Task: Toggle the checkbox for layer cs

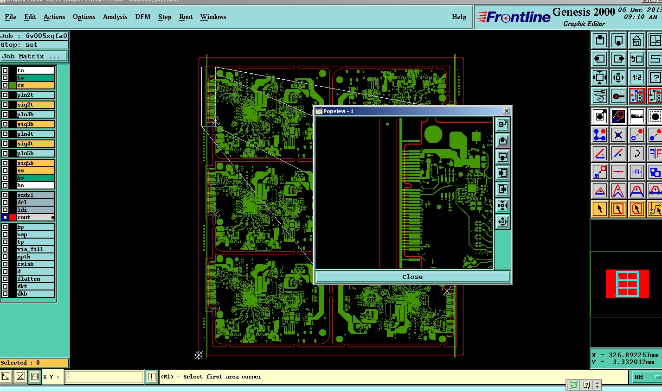Action: 5,85
